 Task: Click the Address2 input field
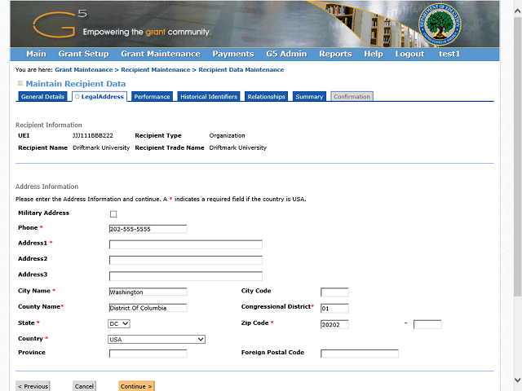(186, 261)
